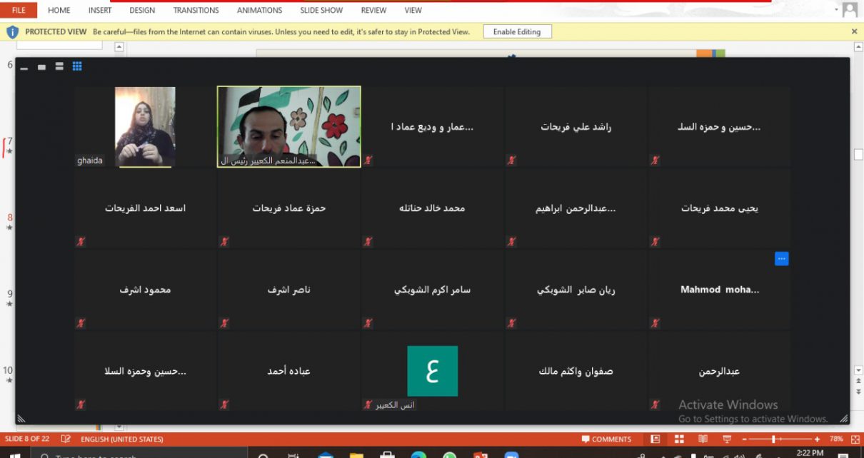Open the SLIDE SHOW tab
This screenshot has height=458, width=864.
click(x=321, y=10)
